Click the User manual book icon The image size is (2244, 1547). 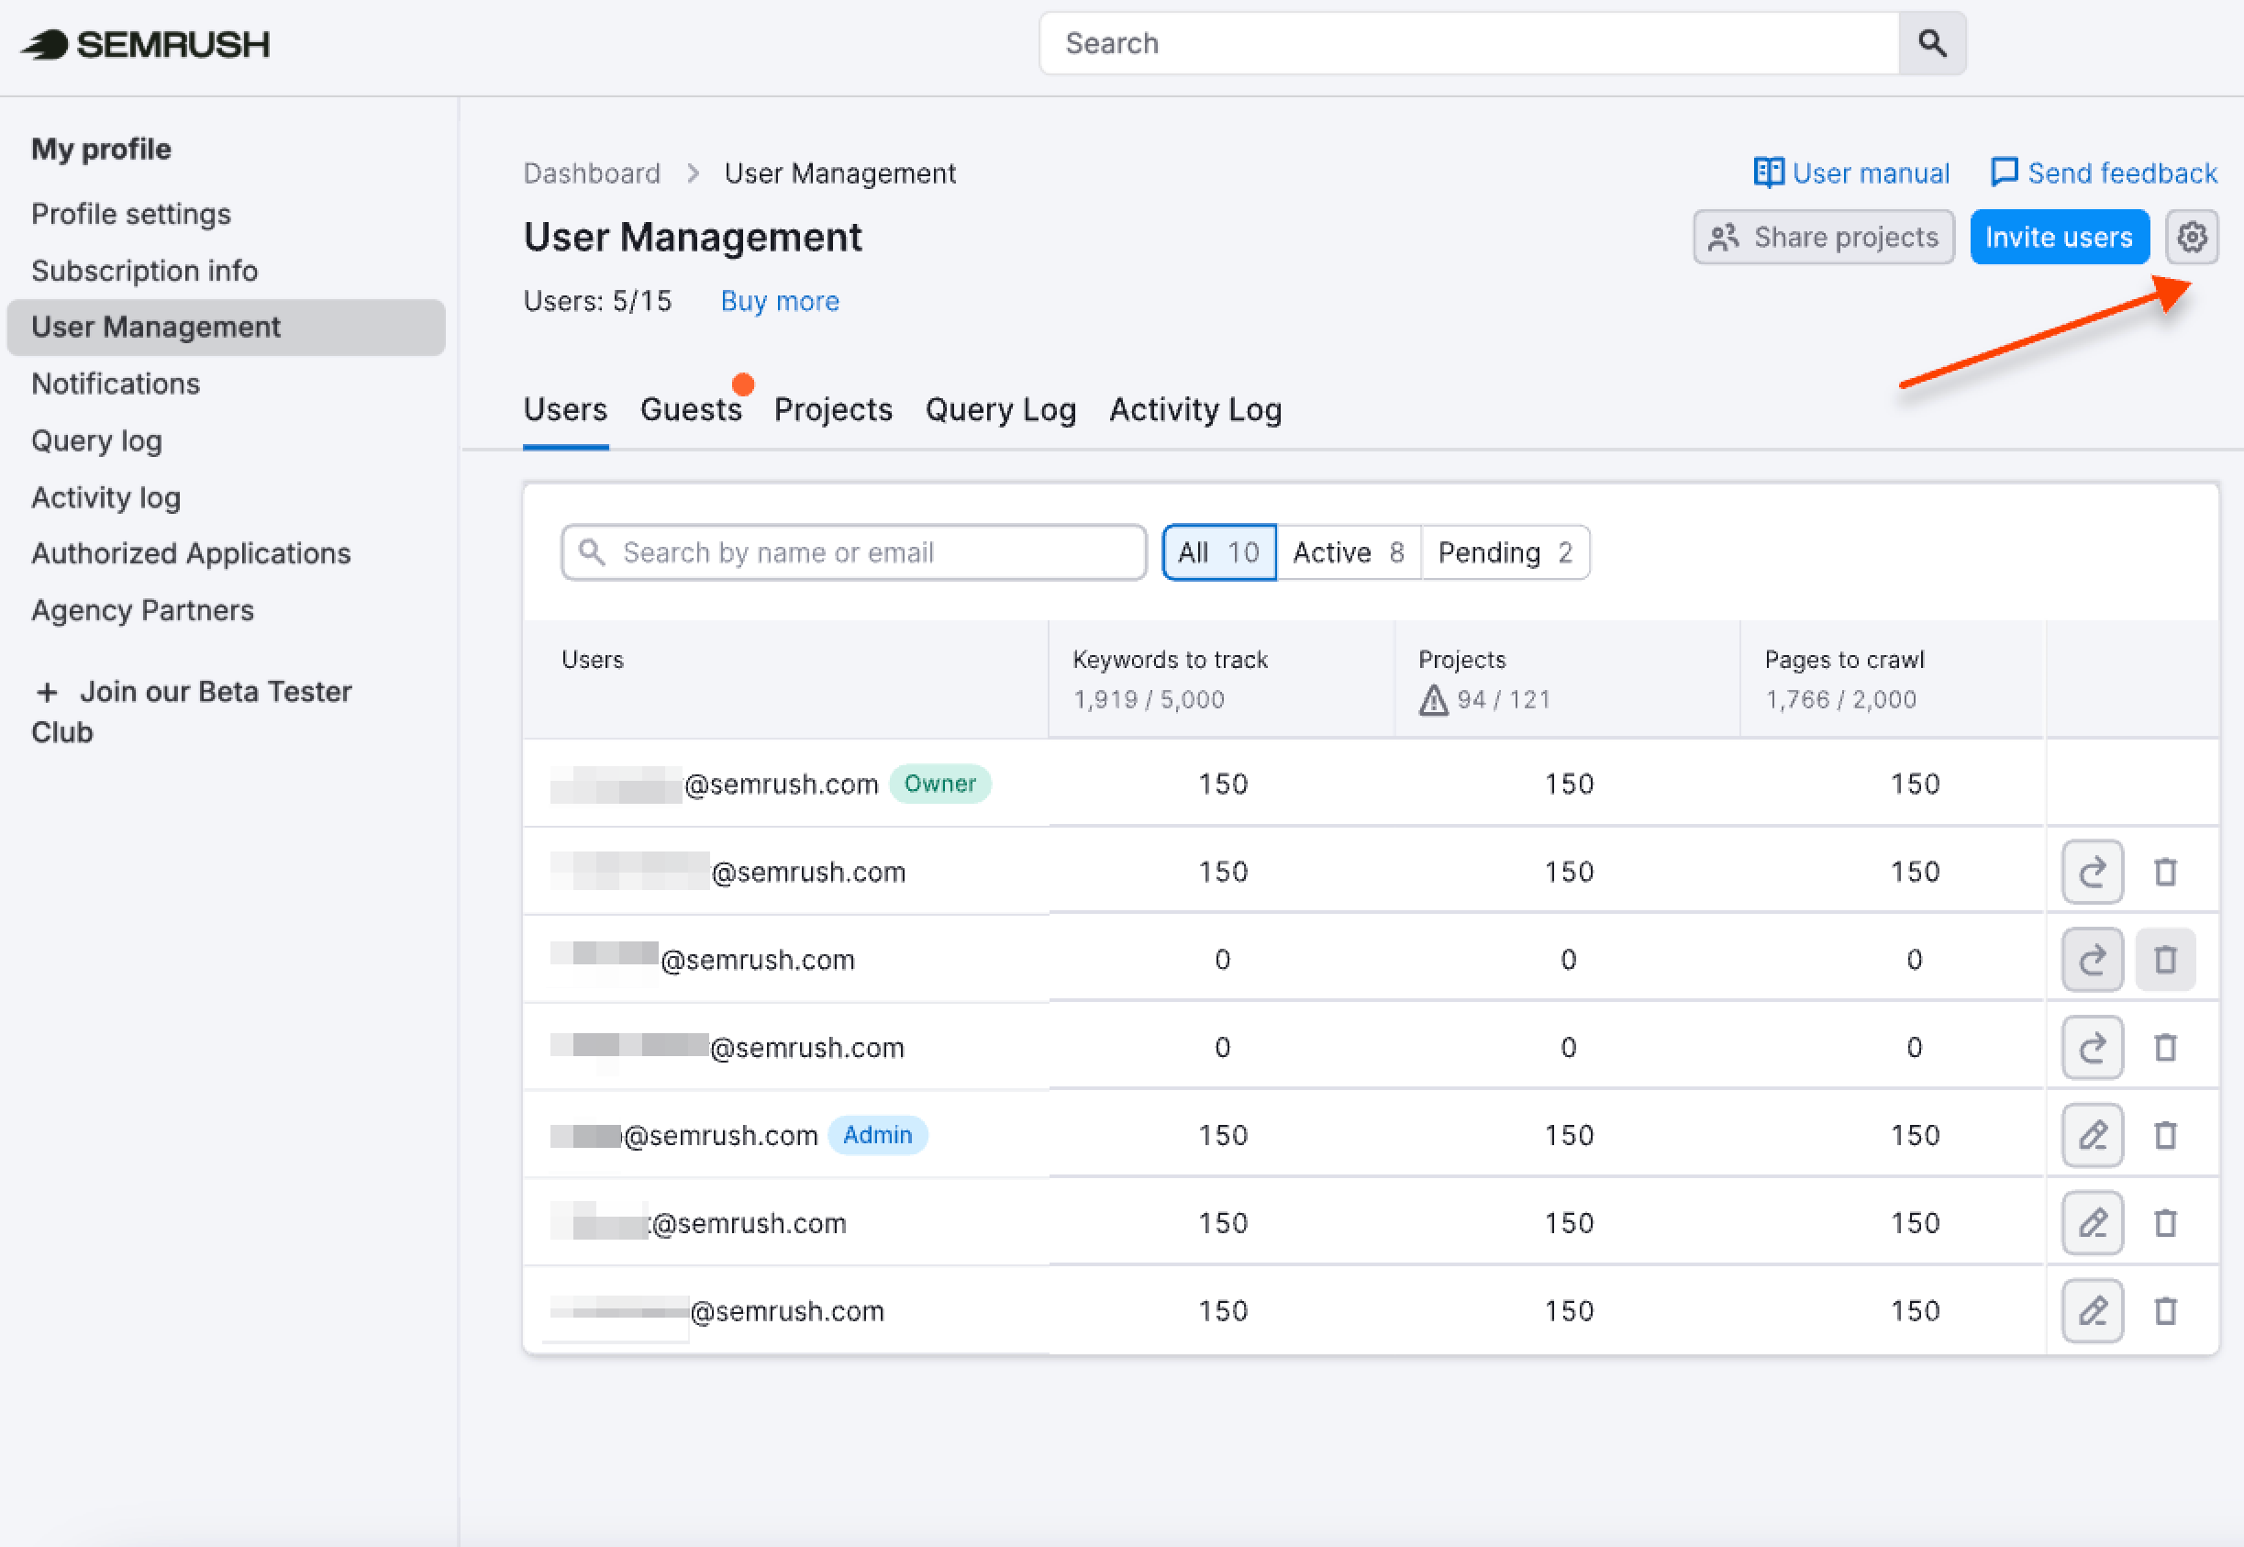(x=1767, y=172)
